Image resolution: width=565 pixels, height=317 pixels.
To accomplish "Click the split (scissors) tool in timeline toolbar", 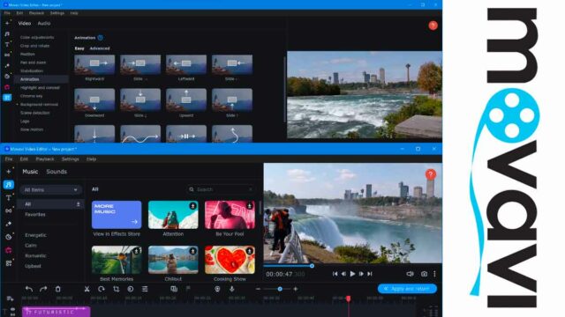I will tap(87, 289).
